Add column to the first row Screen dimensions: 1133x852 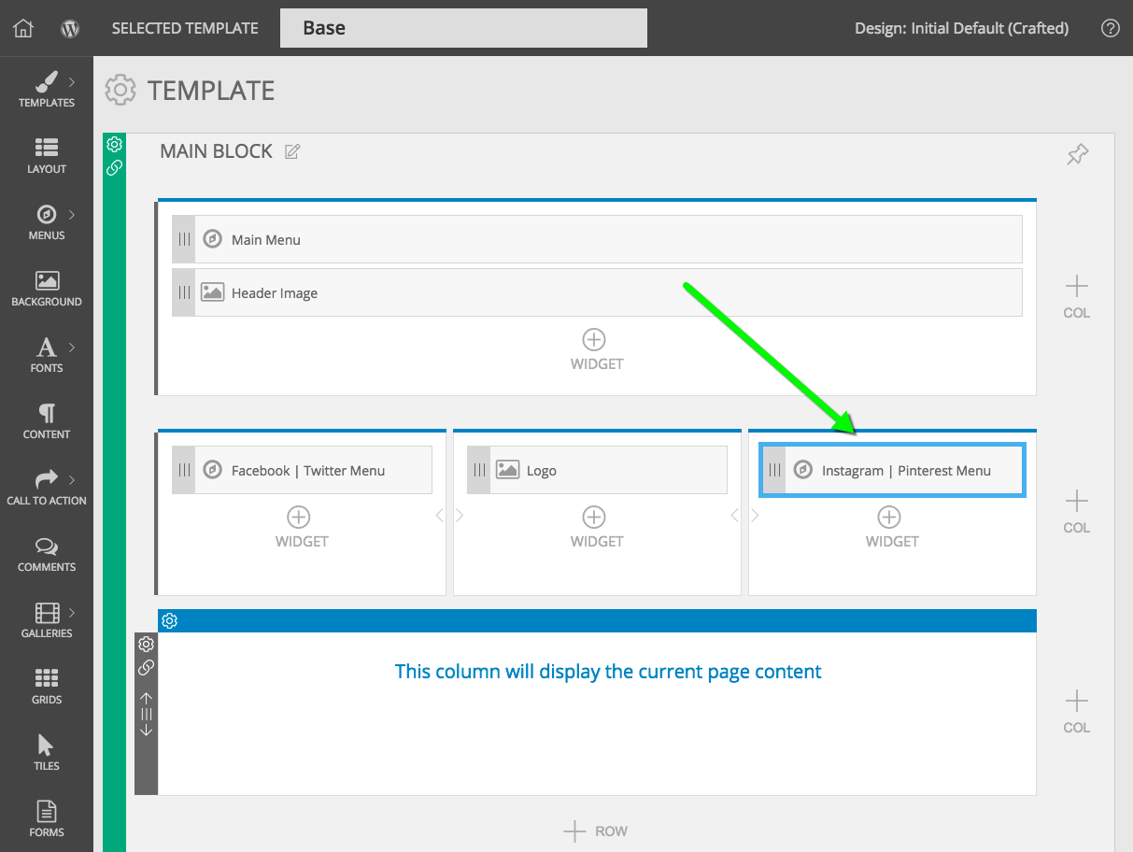(x=1077, y=297)
